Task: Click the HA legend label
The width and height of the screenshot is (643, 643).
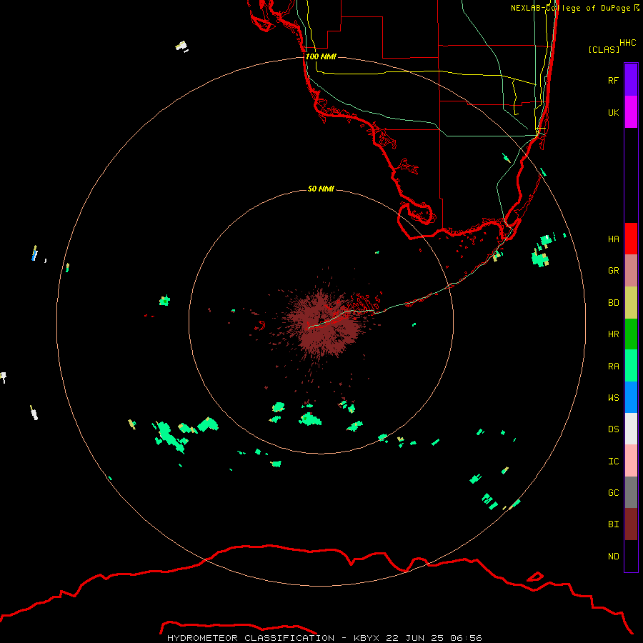Action: pos(613,239)
